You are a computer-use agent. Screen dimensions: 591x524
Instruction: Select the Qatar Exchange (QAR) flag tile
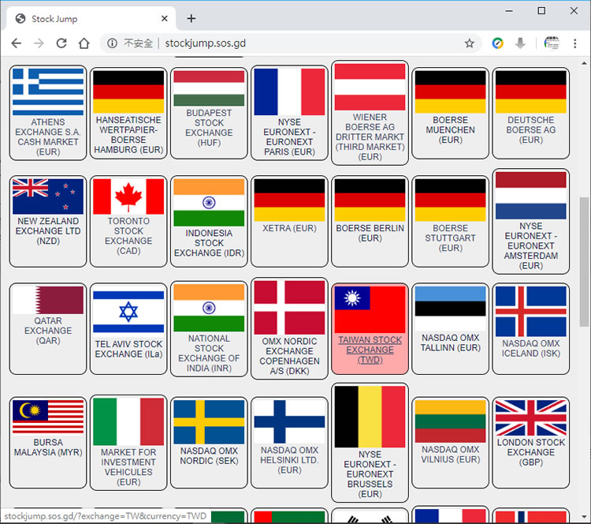pos(48,329)
